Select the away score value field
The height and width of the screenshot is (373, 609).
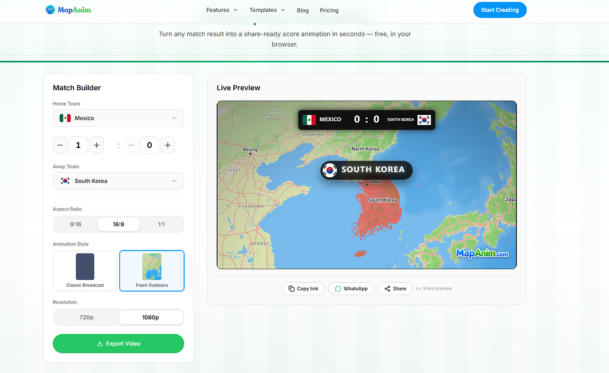point(149,145)
